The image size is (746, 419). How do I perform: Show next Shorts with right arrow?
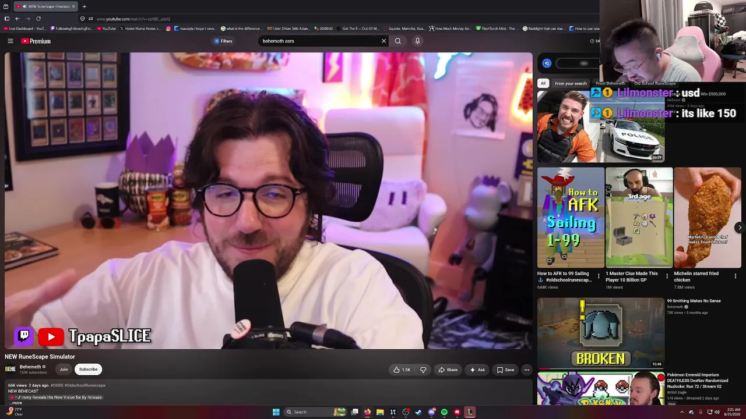(740, 228)
